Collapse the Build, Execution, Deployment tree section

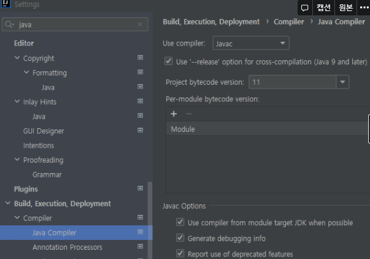(7, 204)
